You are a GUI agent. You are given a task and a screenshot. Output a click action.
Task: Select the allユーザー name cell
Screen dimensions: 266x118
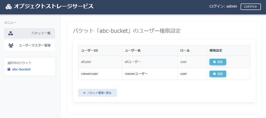[150, 62]
